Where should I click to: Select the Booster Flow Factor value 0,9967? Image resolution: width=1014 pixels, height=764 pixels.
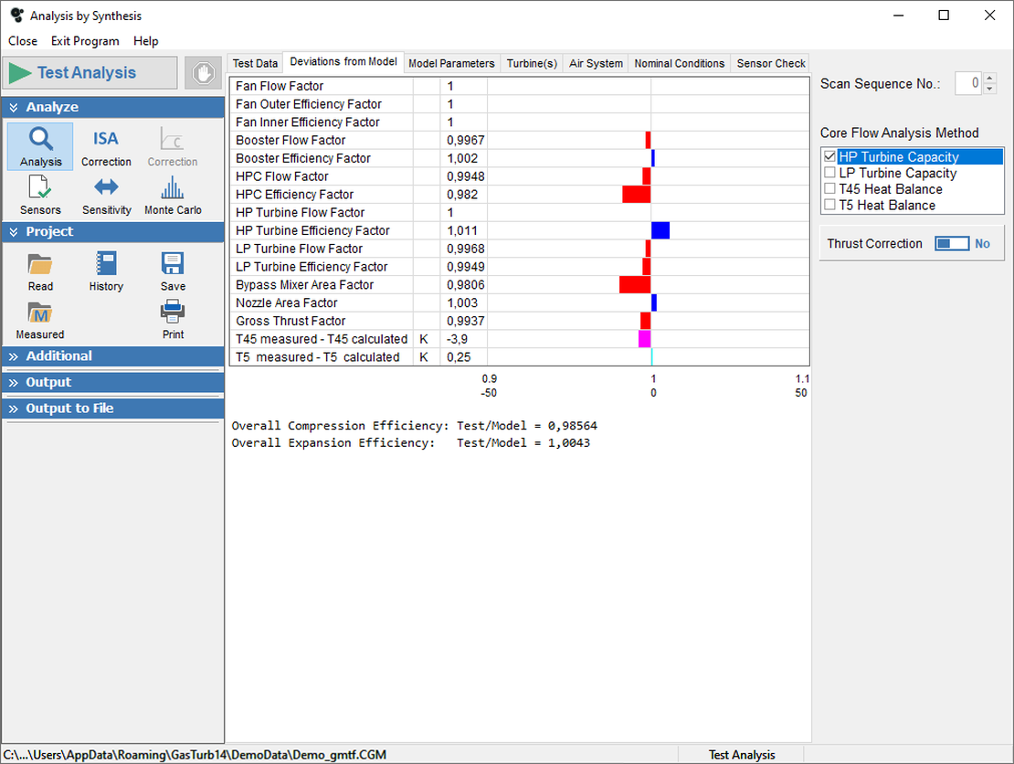point(466,141)
